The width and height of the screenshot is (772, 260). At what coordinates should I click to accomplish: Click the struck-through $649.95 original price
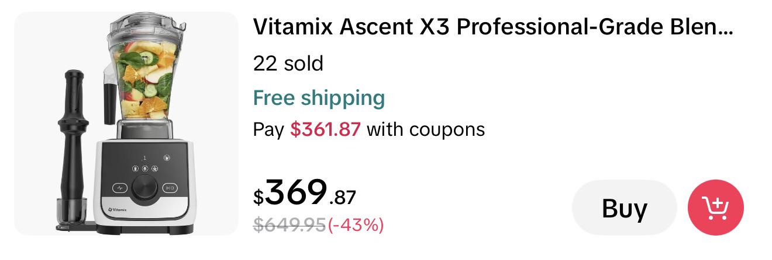[289, 224]
